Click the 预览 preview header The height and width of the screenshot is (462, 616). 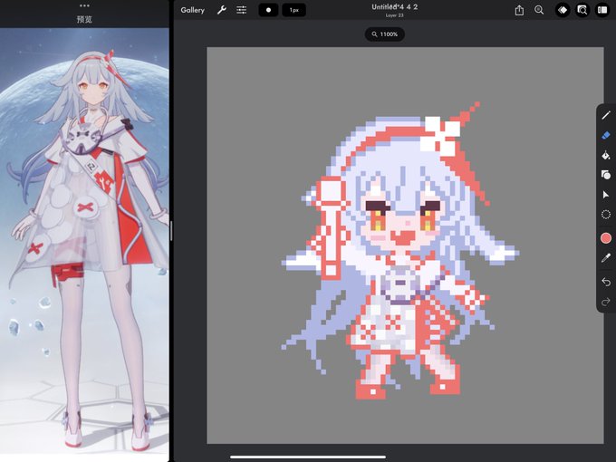[84, 19]
